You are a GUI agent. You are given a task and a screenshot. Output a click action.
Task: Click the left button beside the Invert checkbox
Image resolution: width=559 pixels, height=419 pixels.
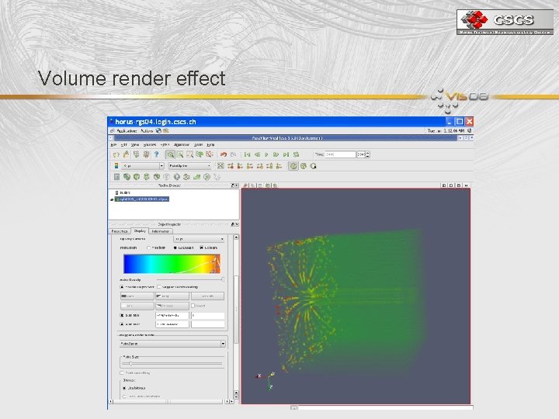click(137, 306)
